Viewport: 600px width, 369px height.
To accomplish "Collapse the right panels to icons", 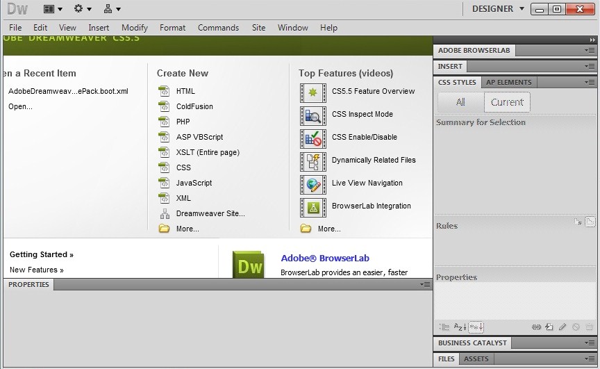I will [x=592, y=40].
